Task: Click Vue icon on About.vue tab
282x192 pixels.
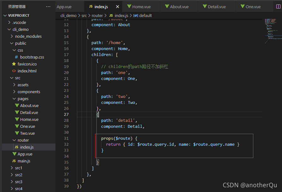Action: coord(167,7)
